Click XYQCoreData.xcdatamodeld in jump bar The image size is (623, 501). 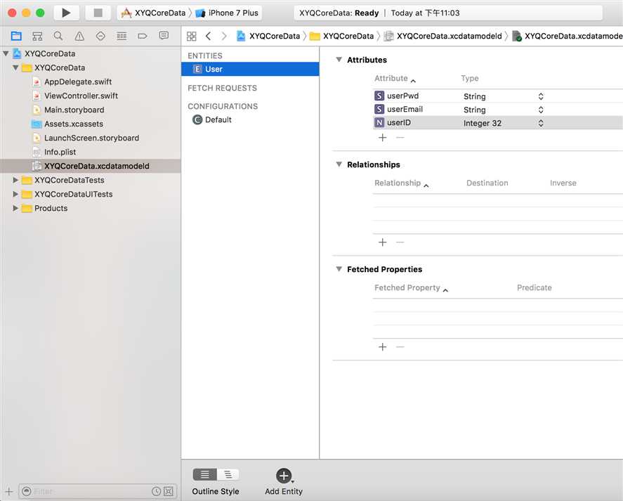tap(443, 36)
